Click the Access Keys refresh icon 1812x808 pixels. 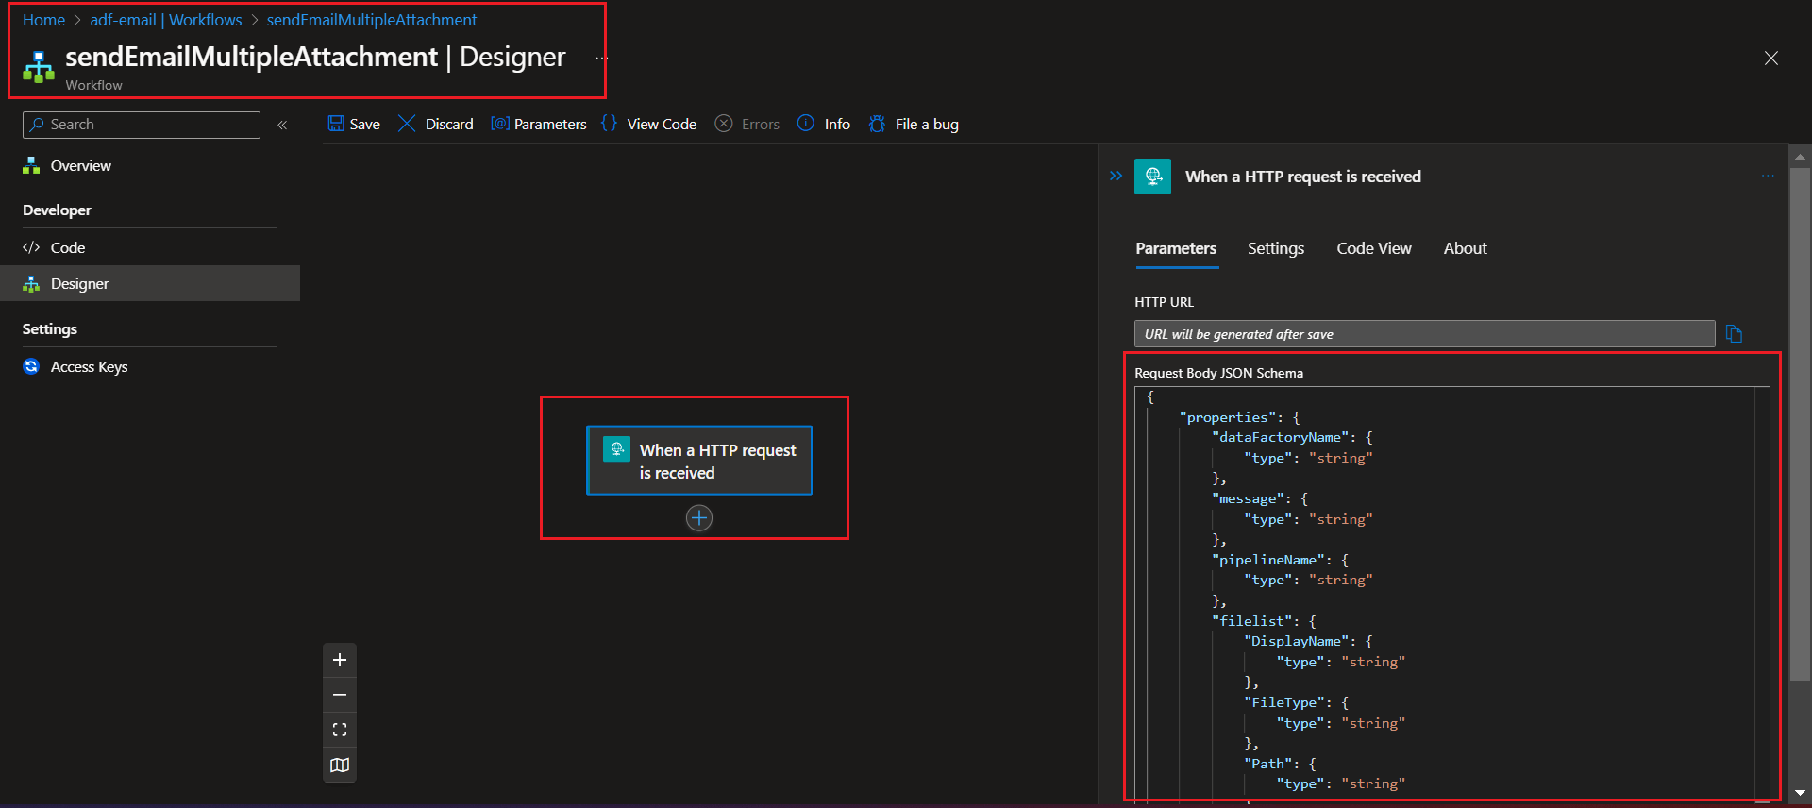point(31,366)
